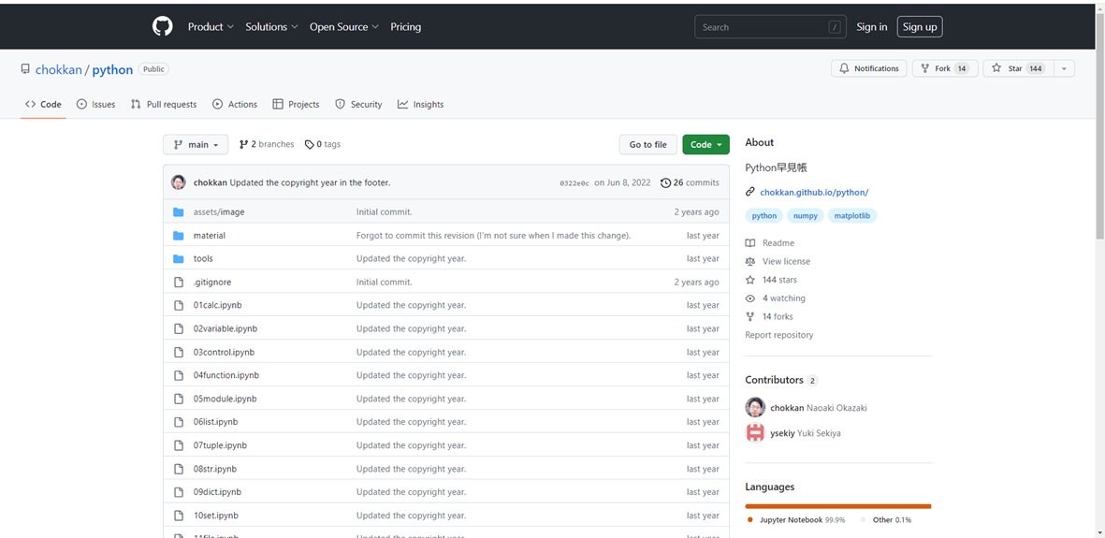
Task: Click the GitHub Octocat logo
Action: point(162,27)
